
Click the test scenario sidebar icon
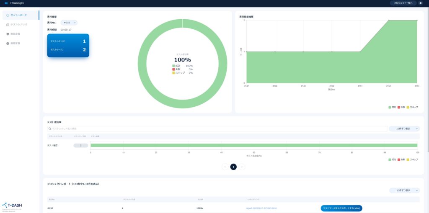click(x=8, y=25)
